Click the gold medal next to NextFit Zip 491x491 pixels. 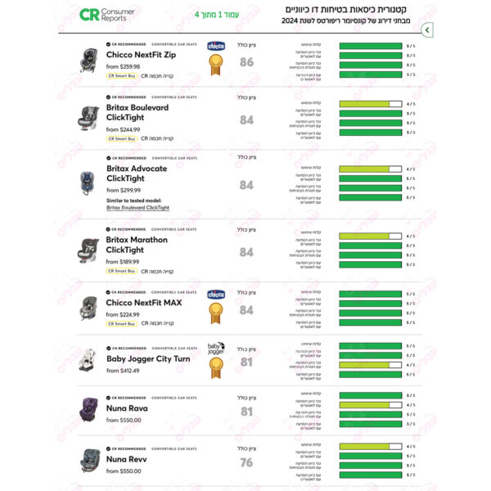216,65
